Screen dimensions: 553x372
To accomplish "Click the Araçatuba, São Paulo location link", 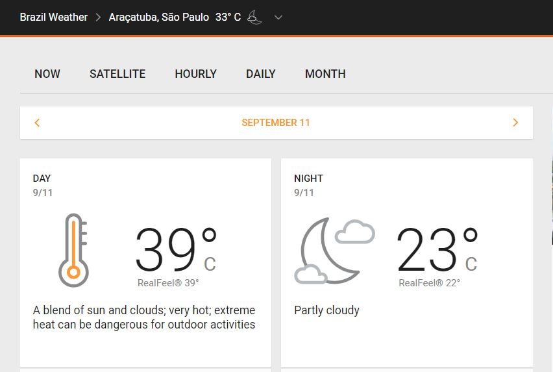I will [x=159, y=18].
